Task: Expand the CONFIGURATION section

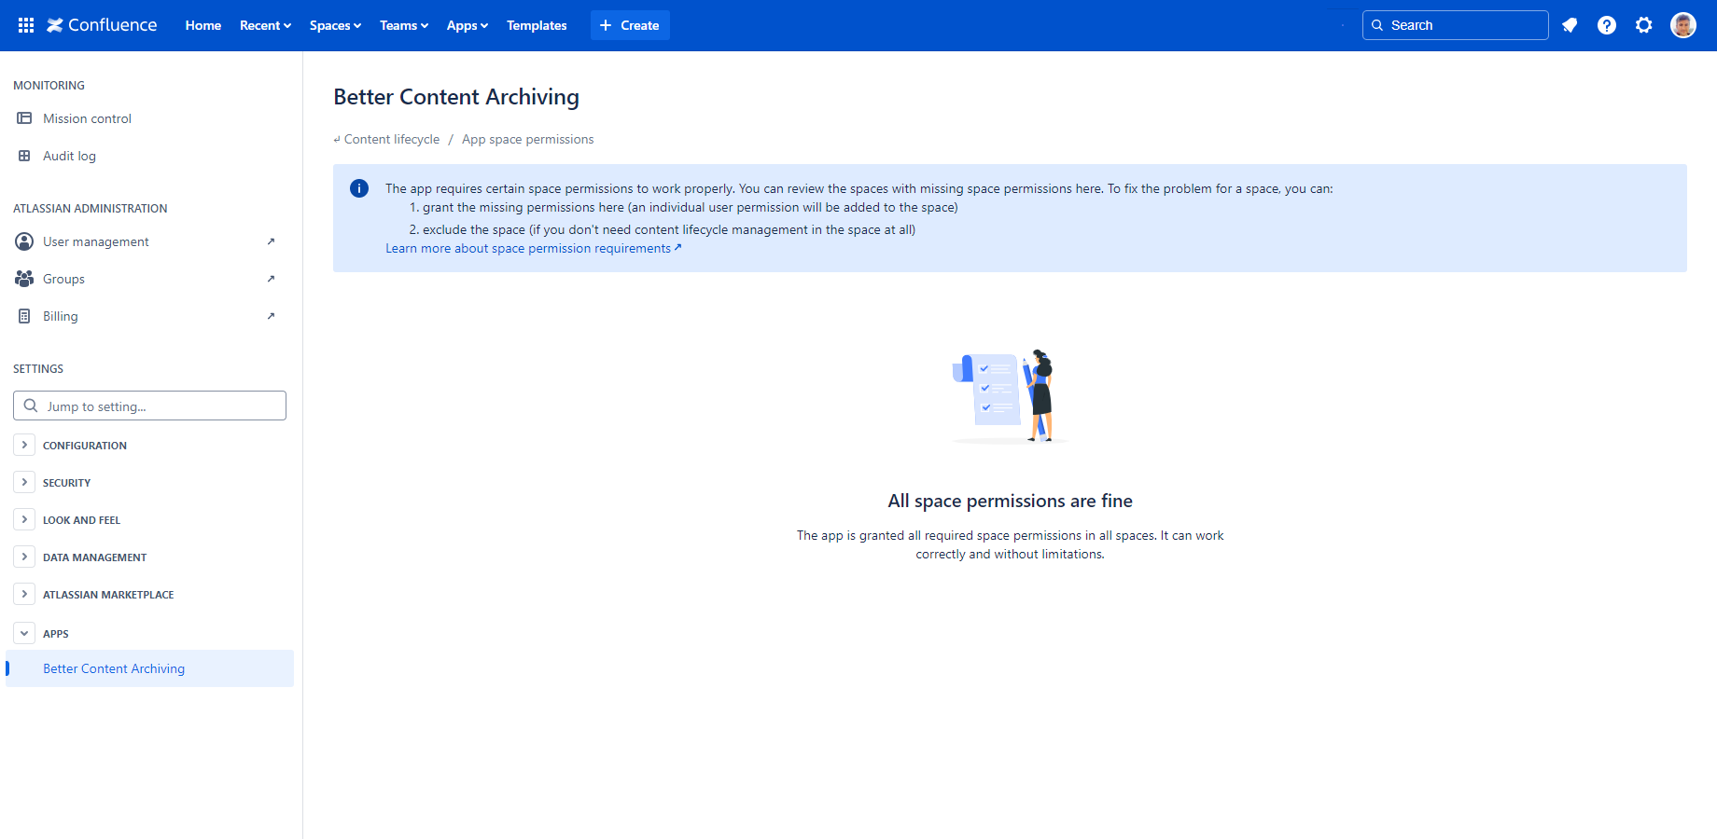Action: pyautogui.click(x=24, y=445)
